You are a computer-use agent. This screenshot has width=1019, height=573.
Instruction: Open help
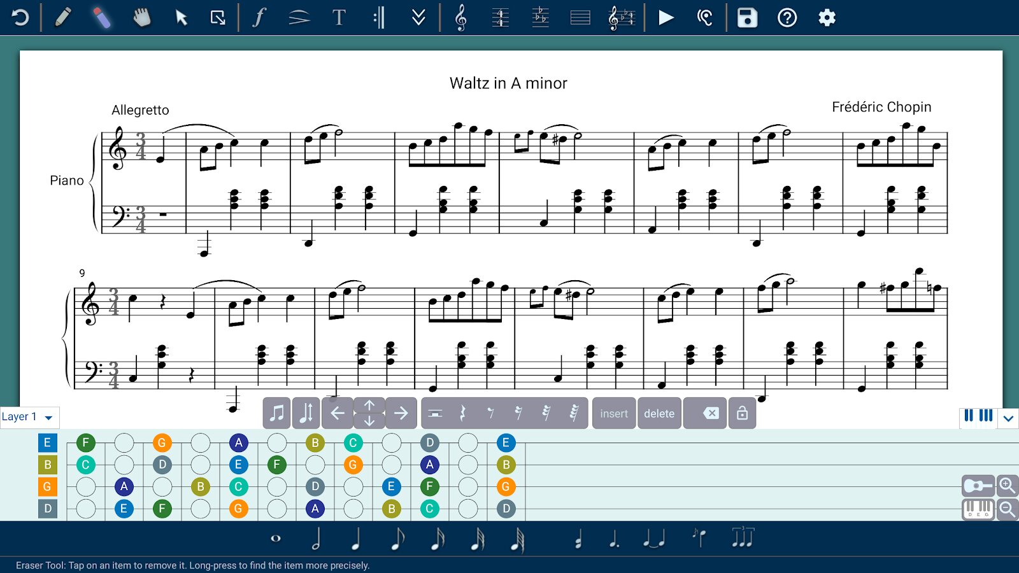787,18
